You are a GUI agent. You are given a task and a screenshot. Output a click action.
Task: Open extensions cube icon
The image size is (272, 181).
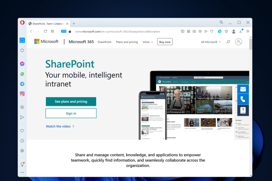pyautogui.click(x=226, y=31)
